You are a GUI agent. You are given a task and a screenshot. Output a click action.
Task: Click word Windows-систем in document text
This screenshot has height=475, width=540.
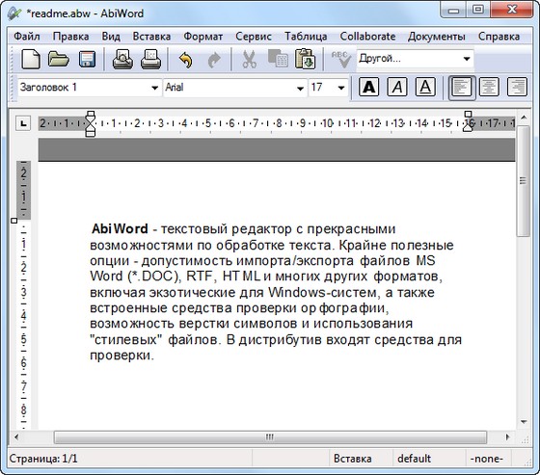322,293
